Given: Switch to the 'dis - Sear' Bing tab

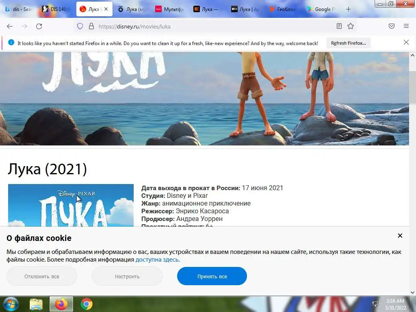Looking at the screenshot, I should click(19, 9).
